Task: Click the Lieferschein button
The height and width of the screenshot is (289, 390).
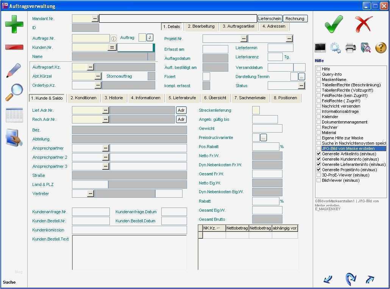Action: 270,19
